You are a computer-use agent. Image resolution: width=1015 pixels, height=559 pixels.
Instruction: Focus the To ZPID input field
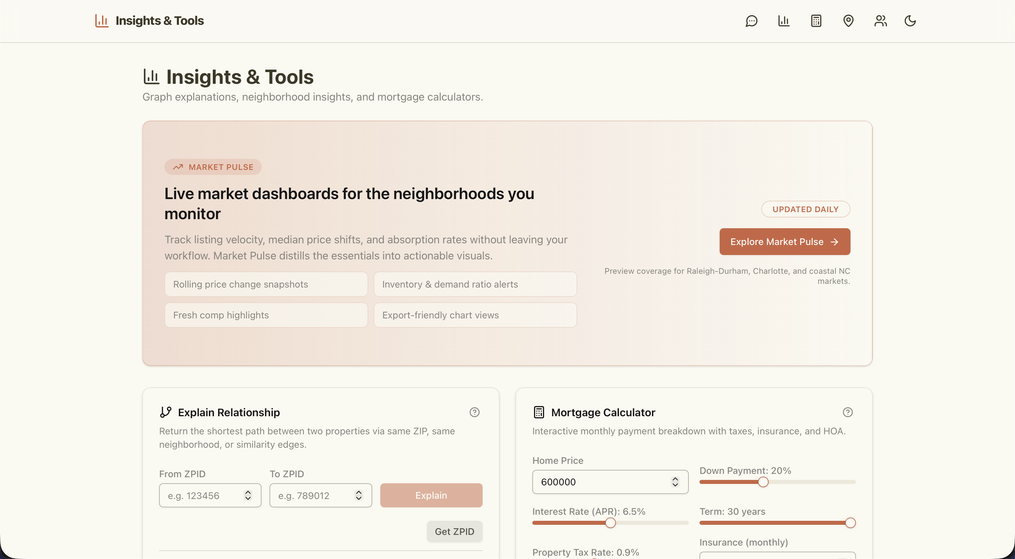(320, 495)
